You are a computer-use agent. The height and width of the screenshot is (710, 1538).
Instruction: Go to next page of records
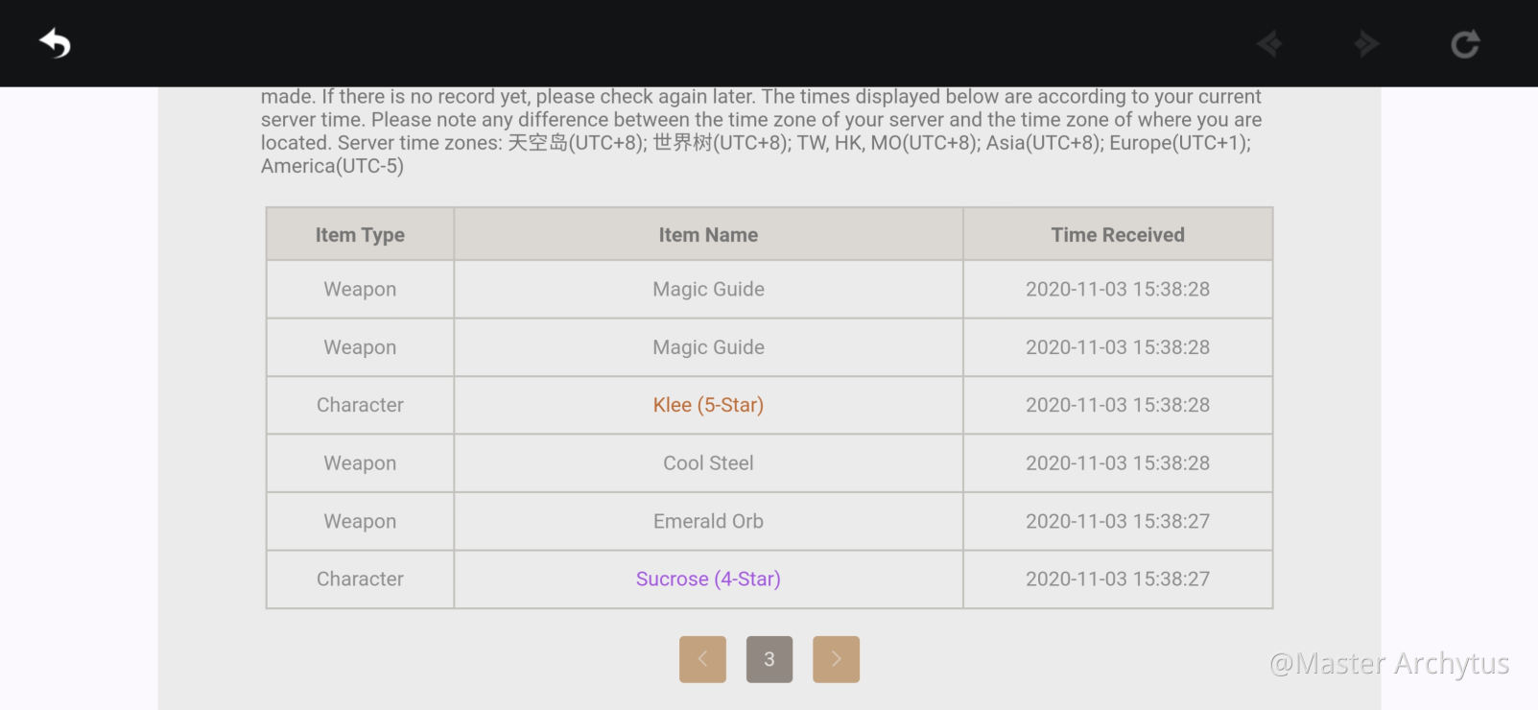836,659
